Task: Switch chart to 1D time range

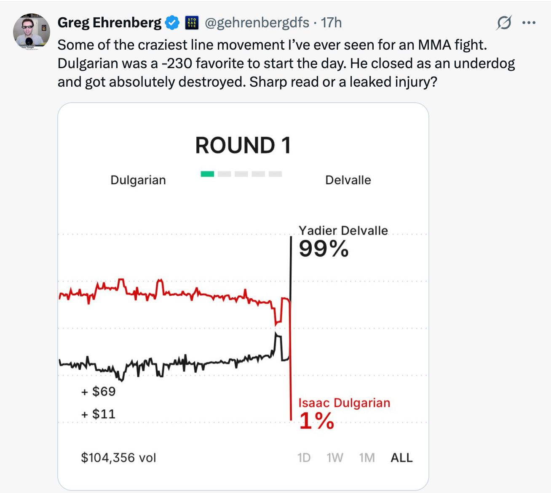Action: click(x=304, y=458)
